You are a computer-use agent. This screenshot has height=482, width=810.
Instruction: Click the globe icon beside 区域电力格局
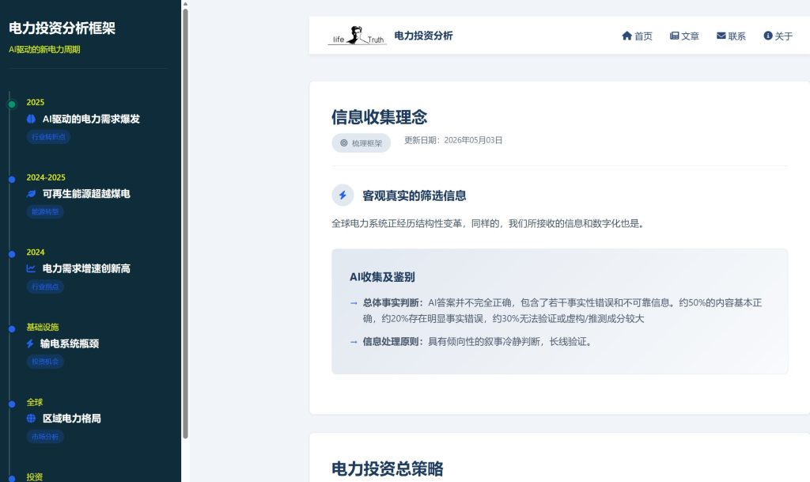(31, 419)
